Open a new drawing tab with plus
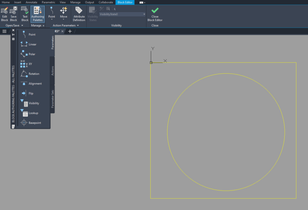Screen dimensions: 308x210 [x=70, y=31]
